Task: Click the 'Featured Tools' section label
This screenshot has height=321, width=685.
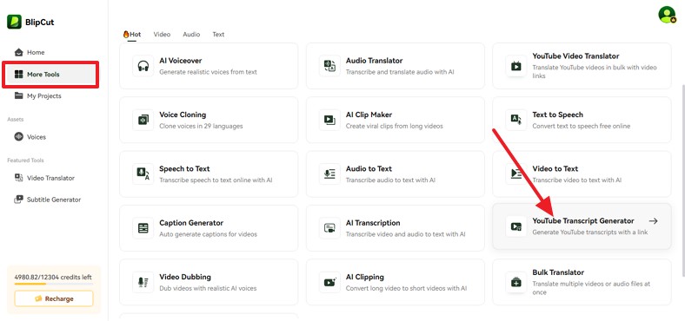Action: pos(25,160)
